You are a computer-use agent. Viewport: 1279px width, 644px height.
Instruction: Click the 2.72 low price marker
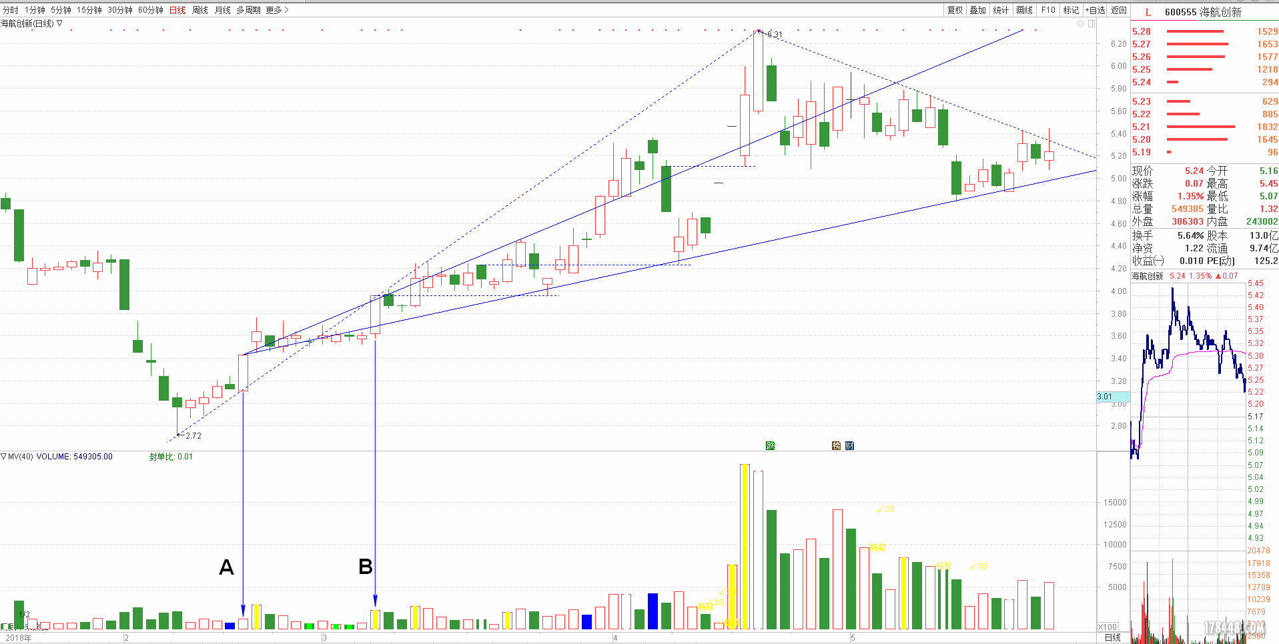193,436
